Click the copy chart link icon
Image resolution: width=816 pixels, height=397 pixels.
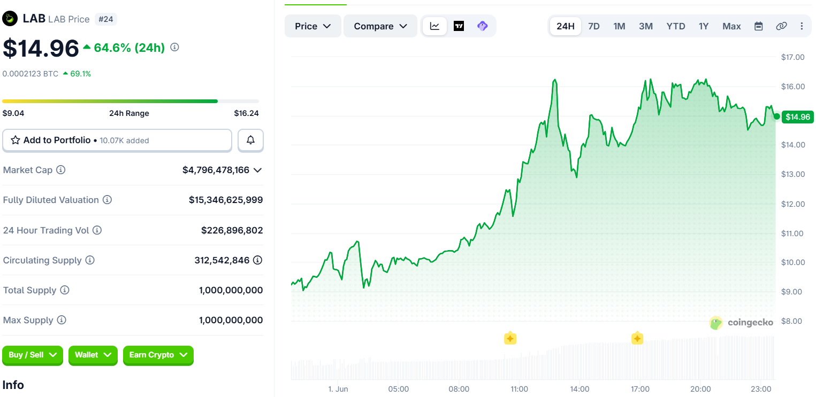click(x=781, y=26)
